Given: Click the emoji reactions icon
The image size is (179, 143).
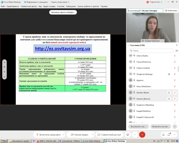Looking at the screenshot, I should pyautogui.click(x=128, y=135).
